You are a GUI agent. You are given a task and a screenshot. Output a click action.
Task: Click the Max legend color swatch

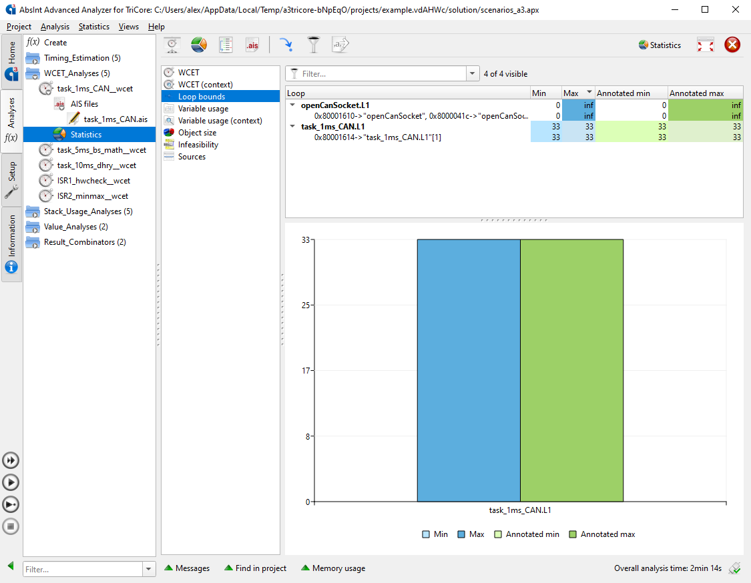(x=461, y=534)
